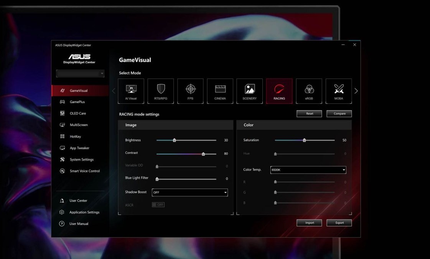Image resolution: width=430 pixels, height=259 pixels.
Task: Show previous modes with left chevron
Action: [x=114, y=91]
